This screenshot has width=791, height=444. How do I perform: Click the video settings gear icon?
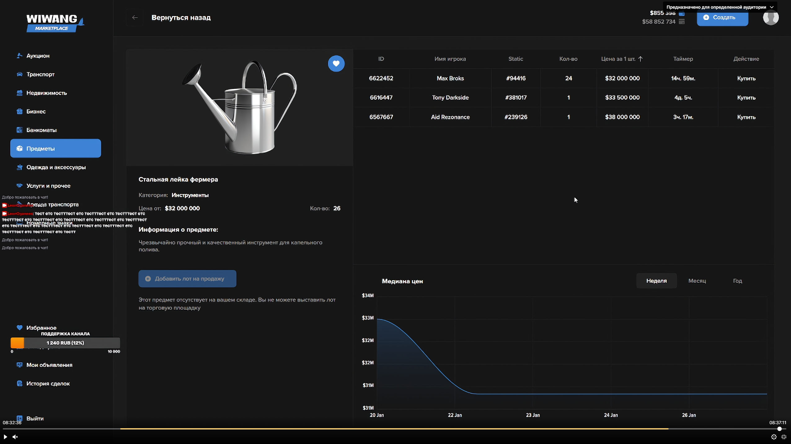[x=774, y=437]
